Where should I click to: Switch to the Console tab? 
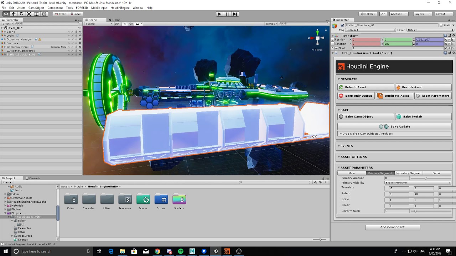pyautogui.click(x=33, y=178)
